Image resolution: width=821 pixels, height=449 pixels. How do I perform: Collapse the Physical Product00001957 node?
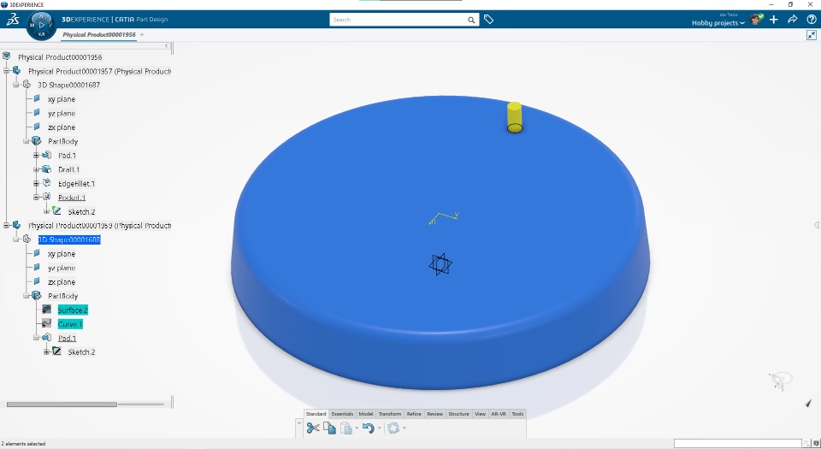pyautogui.click(x=6, y=71)
